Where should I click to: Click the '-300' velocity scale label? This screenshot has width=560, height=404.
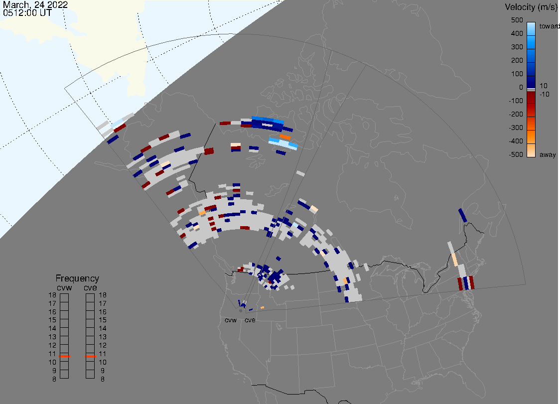[516, 128]
